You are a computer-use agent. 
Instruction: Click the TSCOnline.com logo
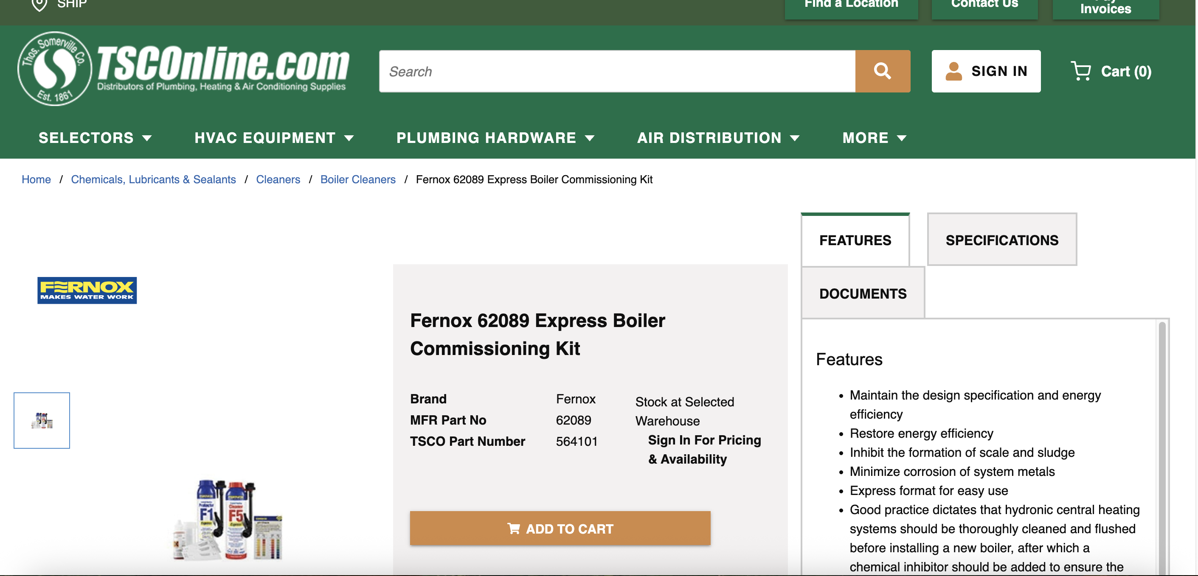[x=184, y=69]
